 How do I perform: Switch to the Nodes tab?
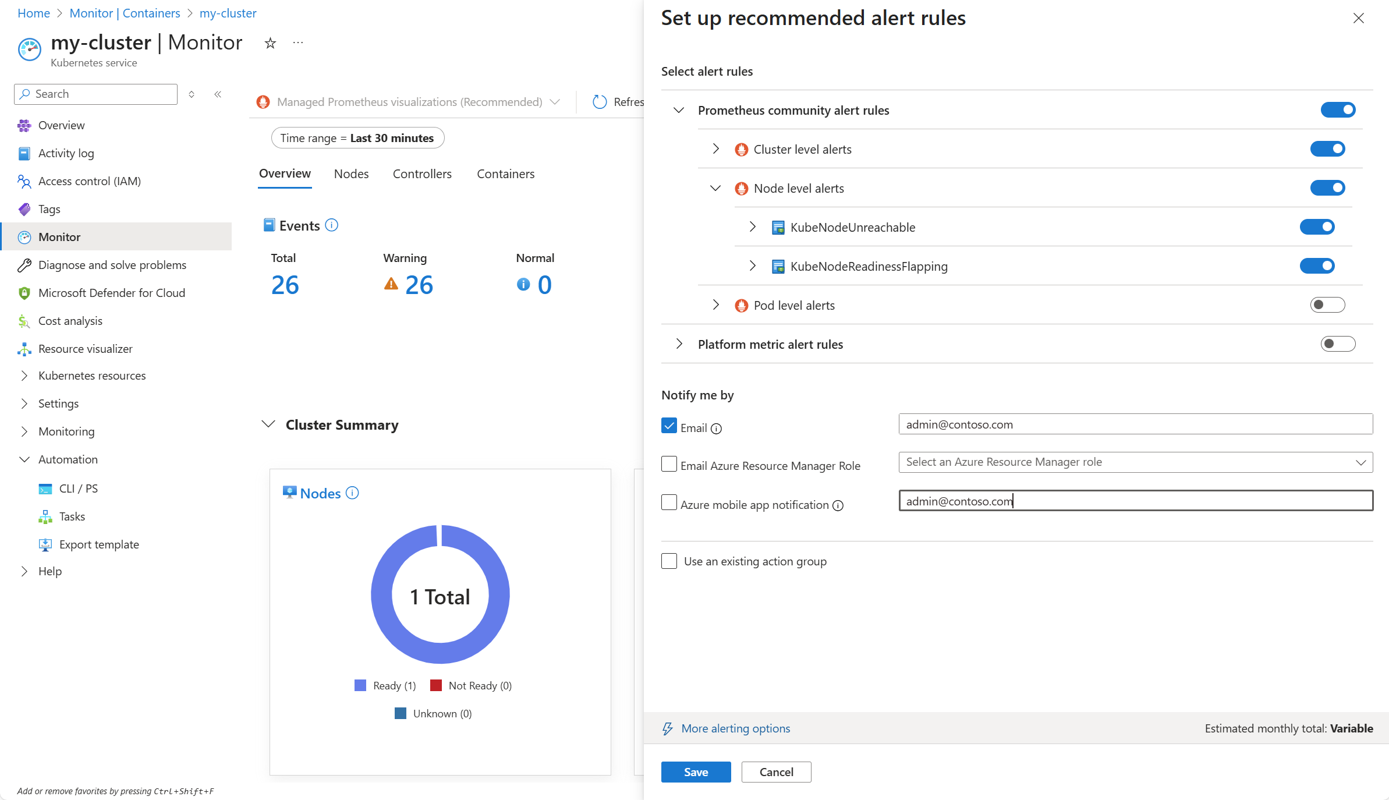(x=351, y=174)
